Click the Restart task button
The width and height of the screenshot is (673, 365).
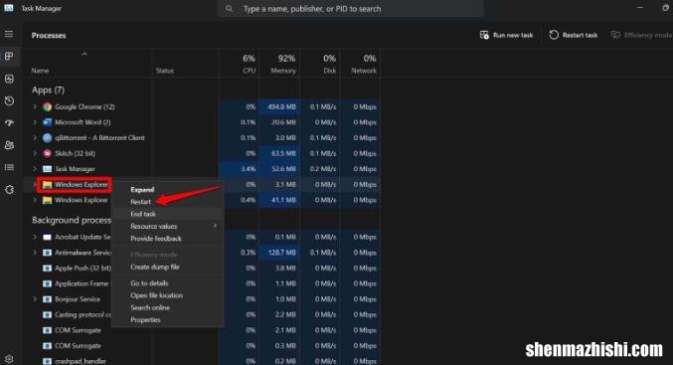(574, 35)
